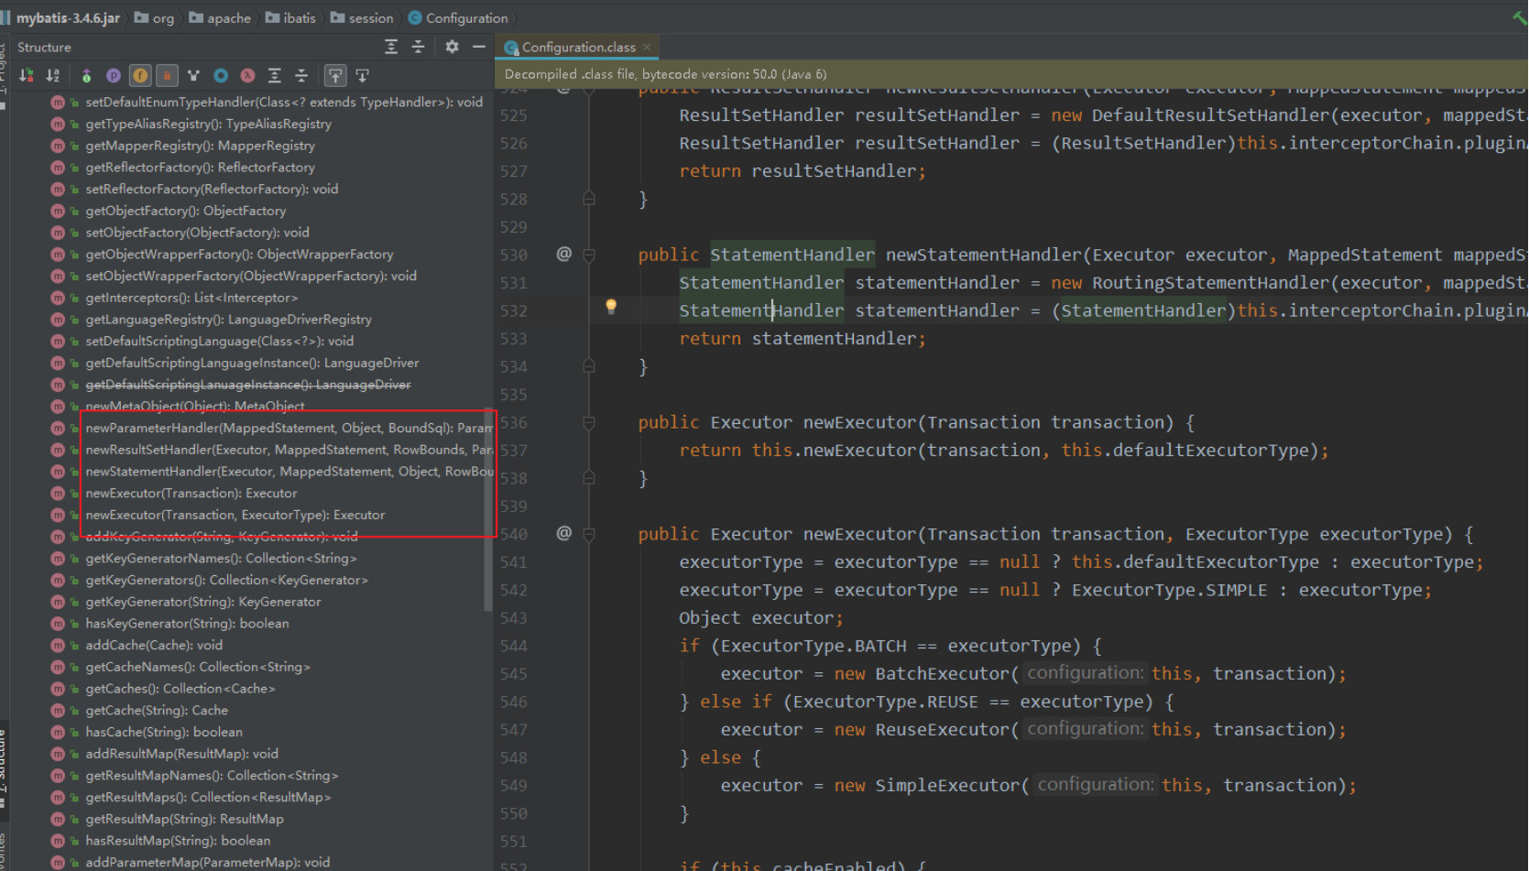Click Sort Alphabetically icon in Structure toolbar
This screenshot has height=871, width=1529.
[x=52, y=76]
